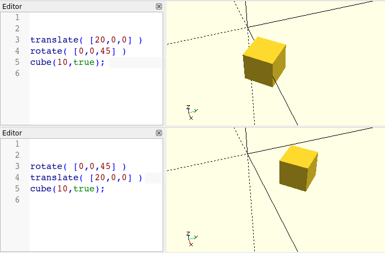This screenshot has height=253, width=385.
Task: Click the top Editor panel title bar
Action: (78, 6)
